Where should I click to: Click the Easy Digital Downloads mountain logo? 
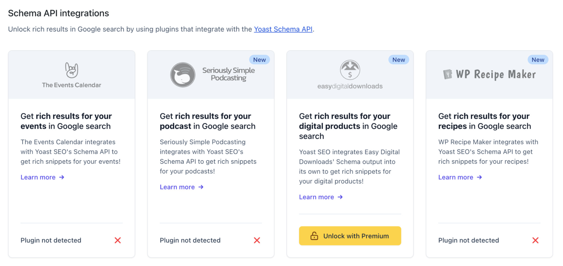(350, 70)
